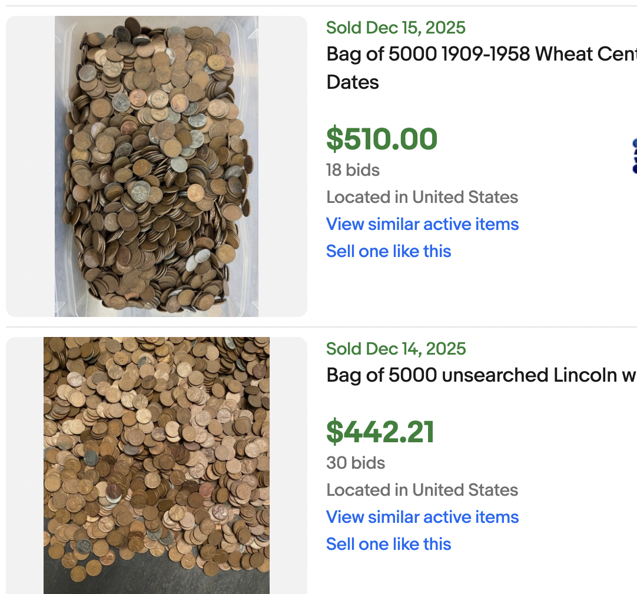Click the Sold Dec 14, 2025 label
Screen dimensions: 637x594
[x=396, y=349]
